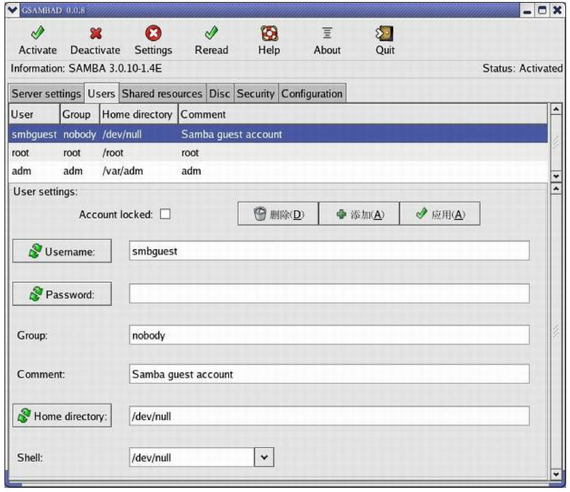
Task: Toggle the Account locked checkbox
Action: pos(165,214)
